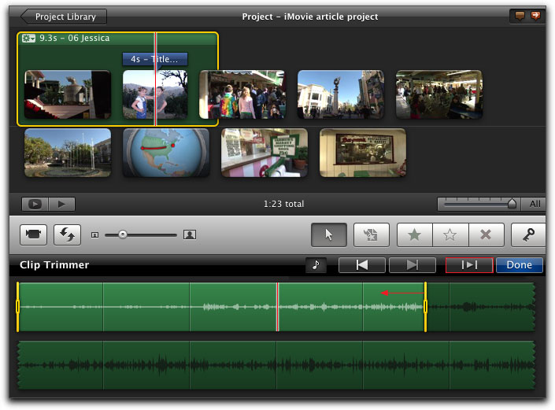Image resolution: width=555 pixels, height=410 pixels.
Task: Reject selection with the X button
Action: coord(486,235)
